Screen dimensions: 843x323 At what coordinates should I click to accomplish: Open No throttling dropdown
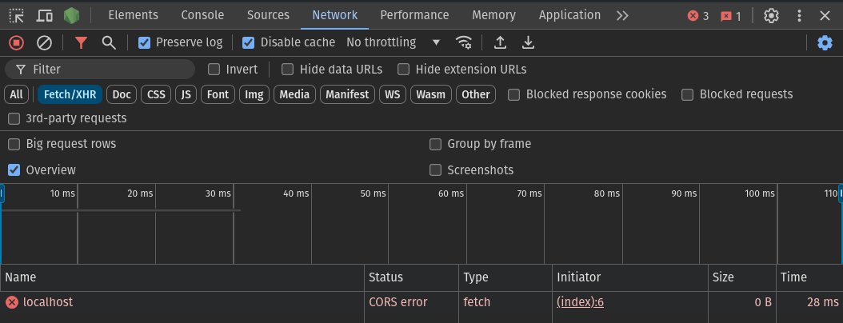click(x=394, y=42)
